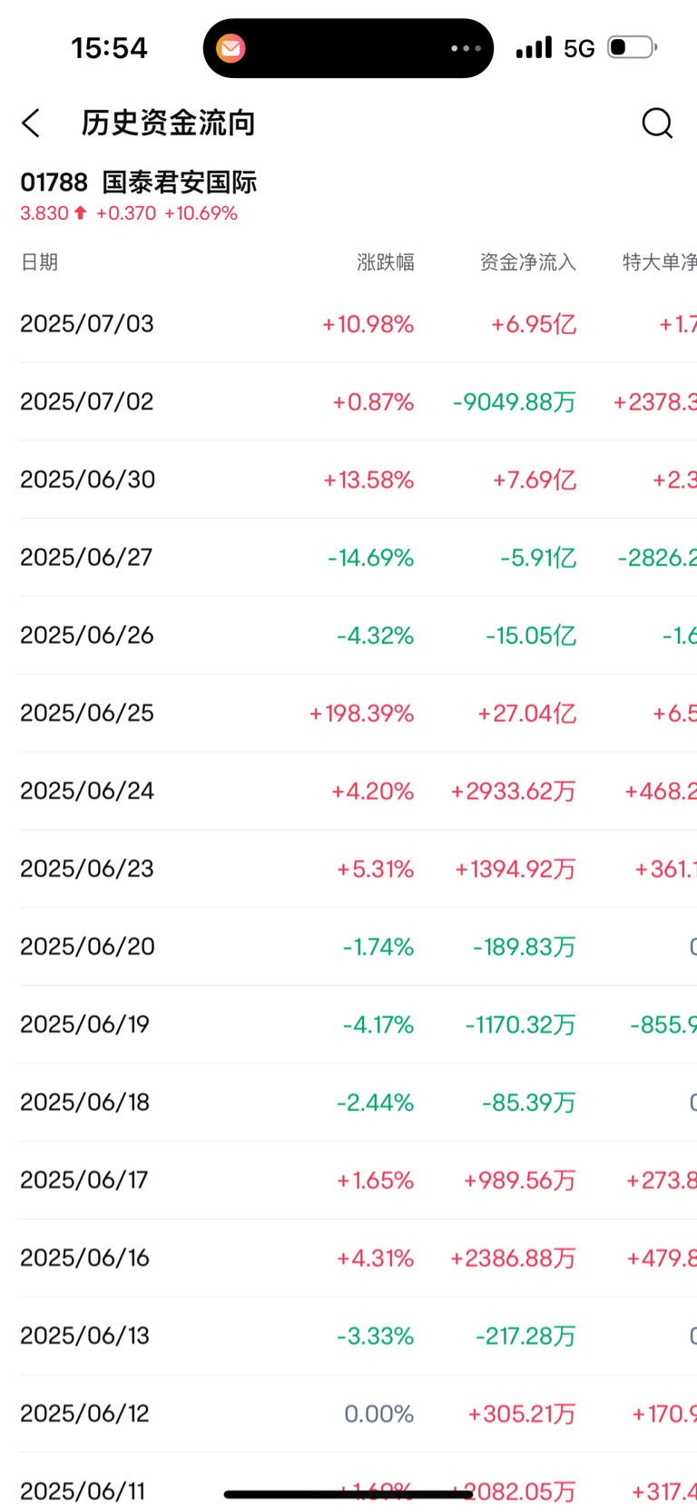697x1512 pixels.
Task: Tap the home indicator bar
Action: 348,1494
